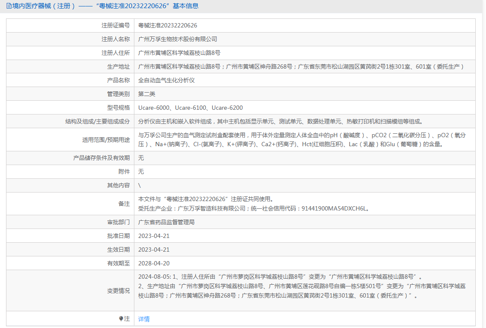
Task: Click the lightbulb icon beside 注
Action: click(121, 319)
